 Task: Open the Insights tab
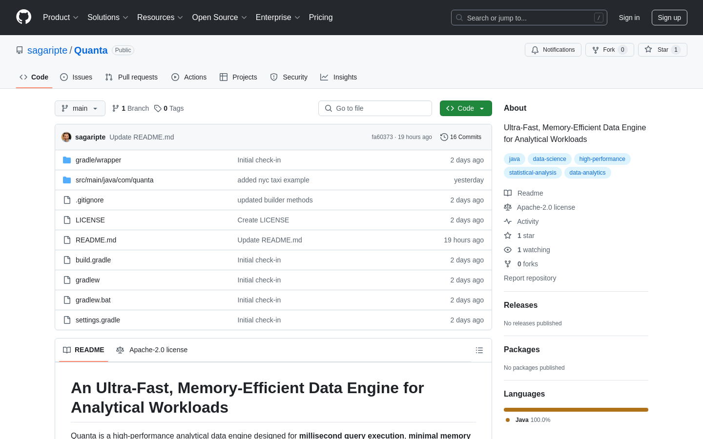pyautogui.click(x=339, y=77)
